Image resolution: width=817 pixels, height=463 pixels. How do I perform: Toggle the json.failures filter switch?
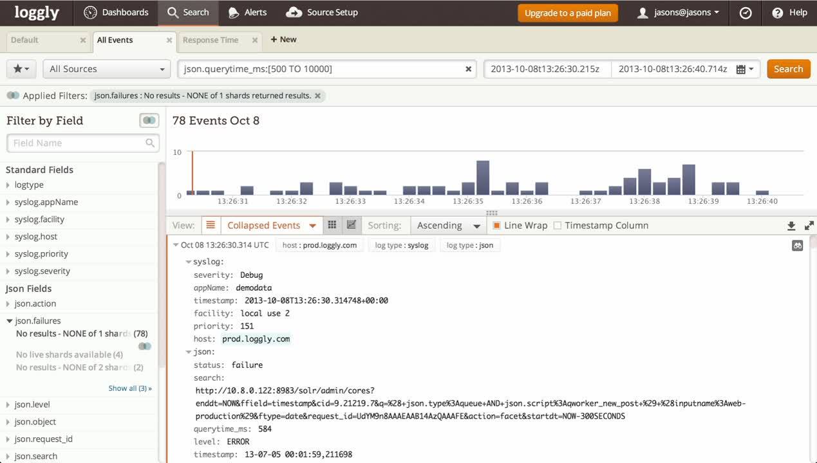pos(145,346)
